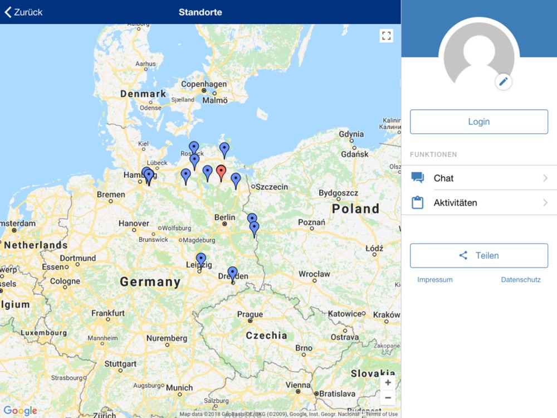Edit profile picture with pencil icon
Viewport: 557px width, 418px height.
[x=504, y=82]
